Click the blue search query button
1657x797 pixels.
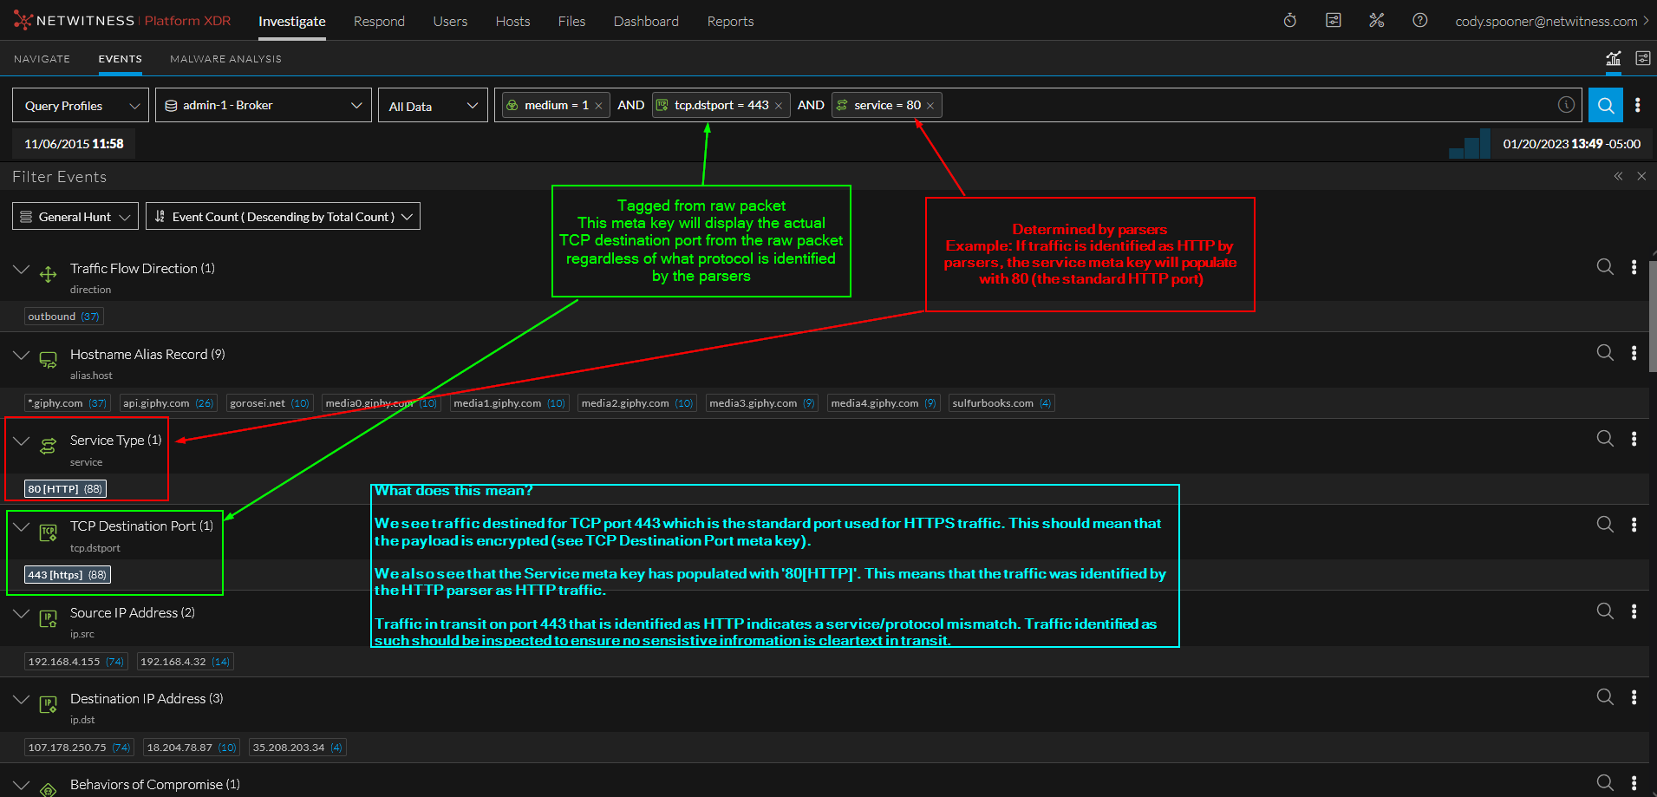point(1605,106)
